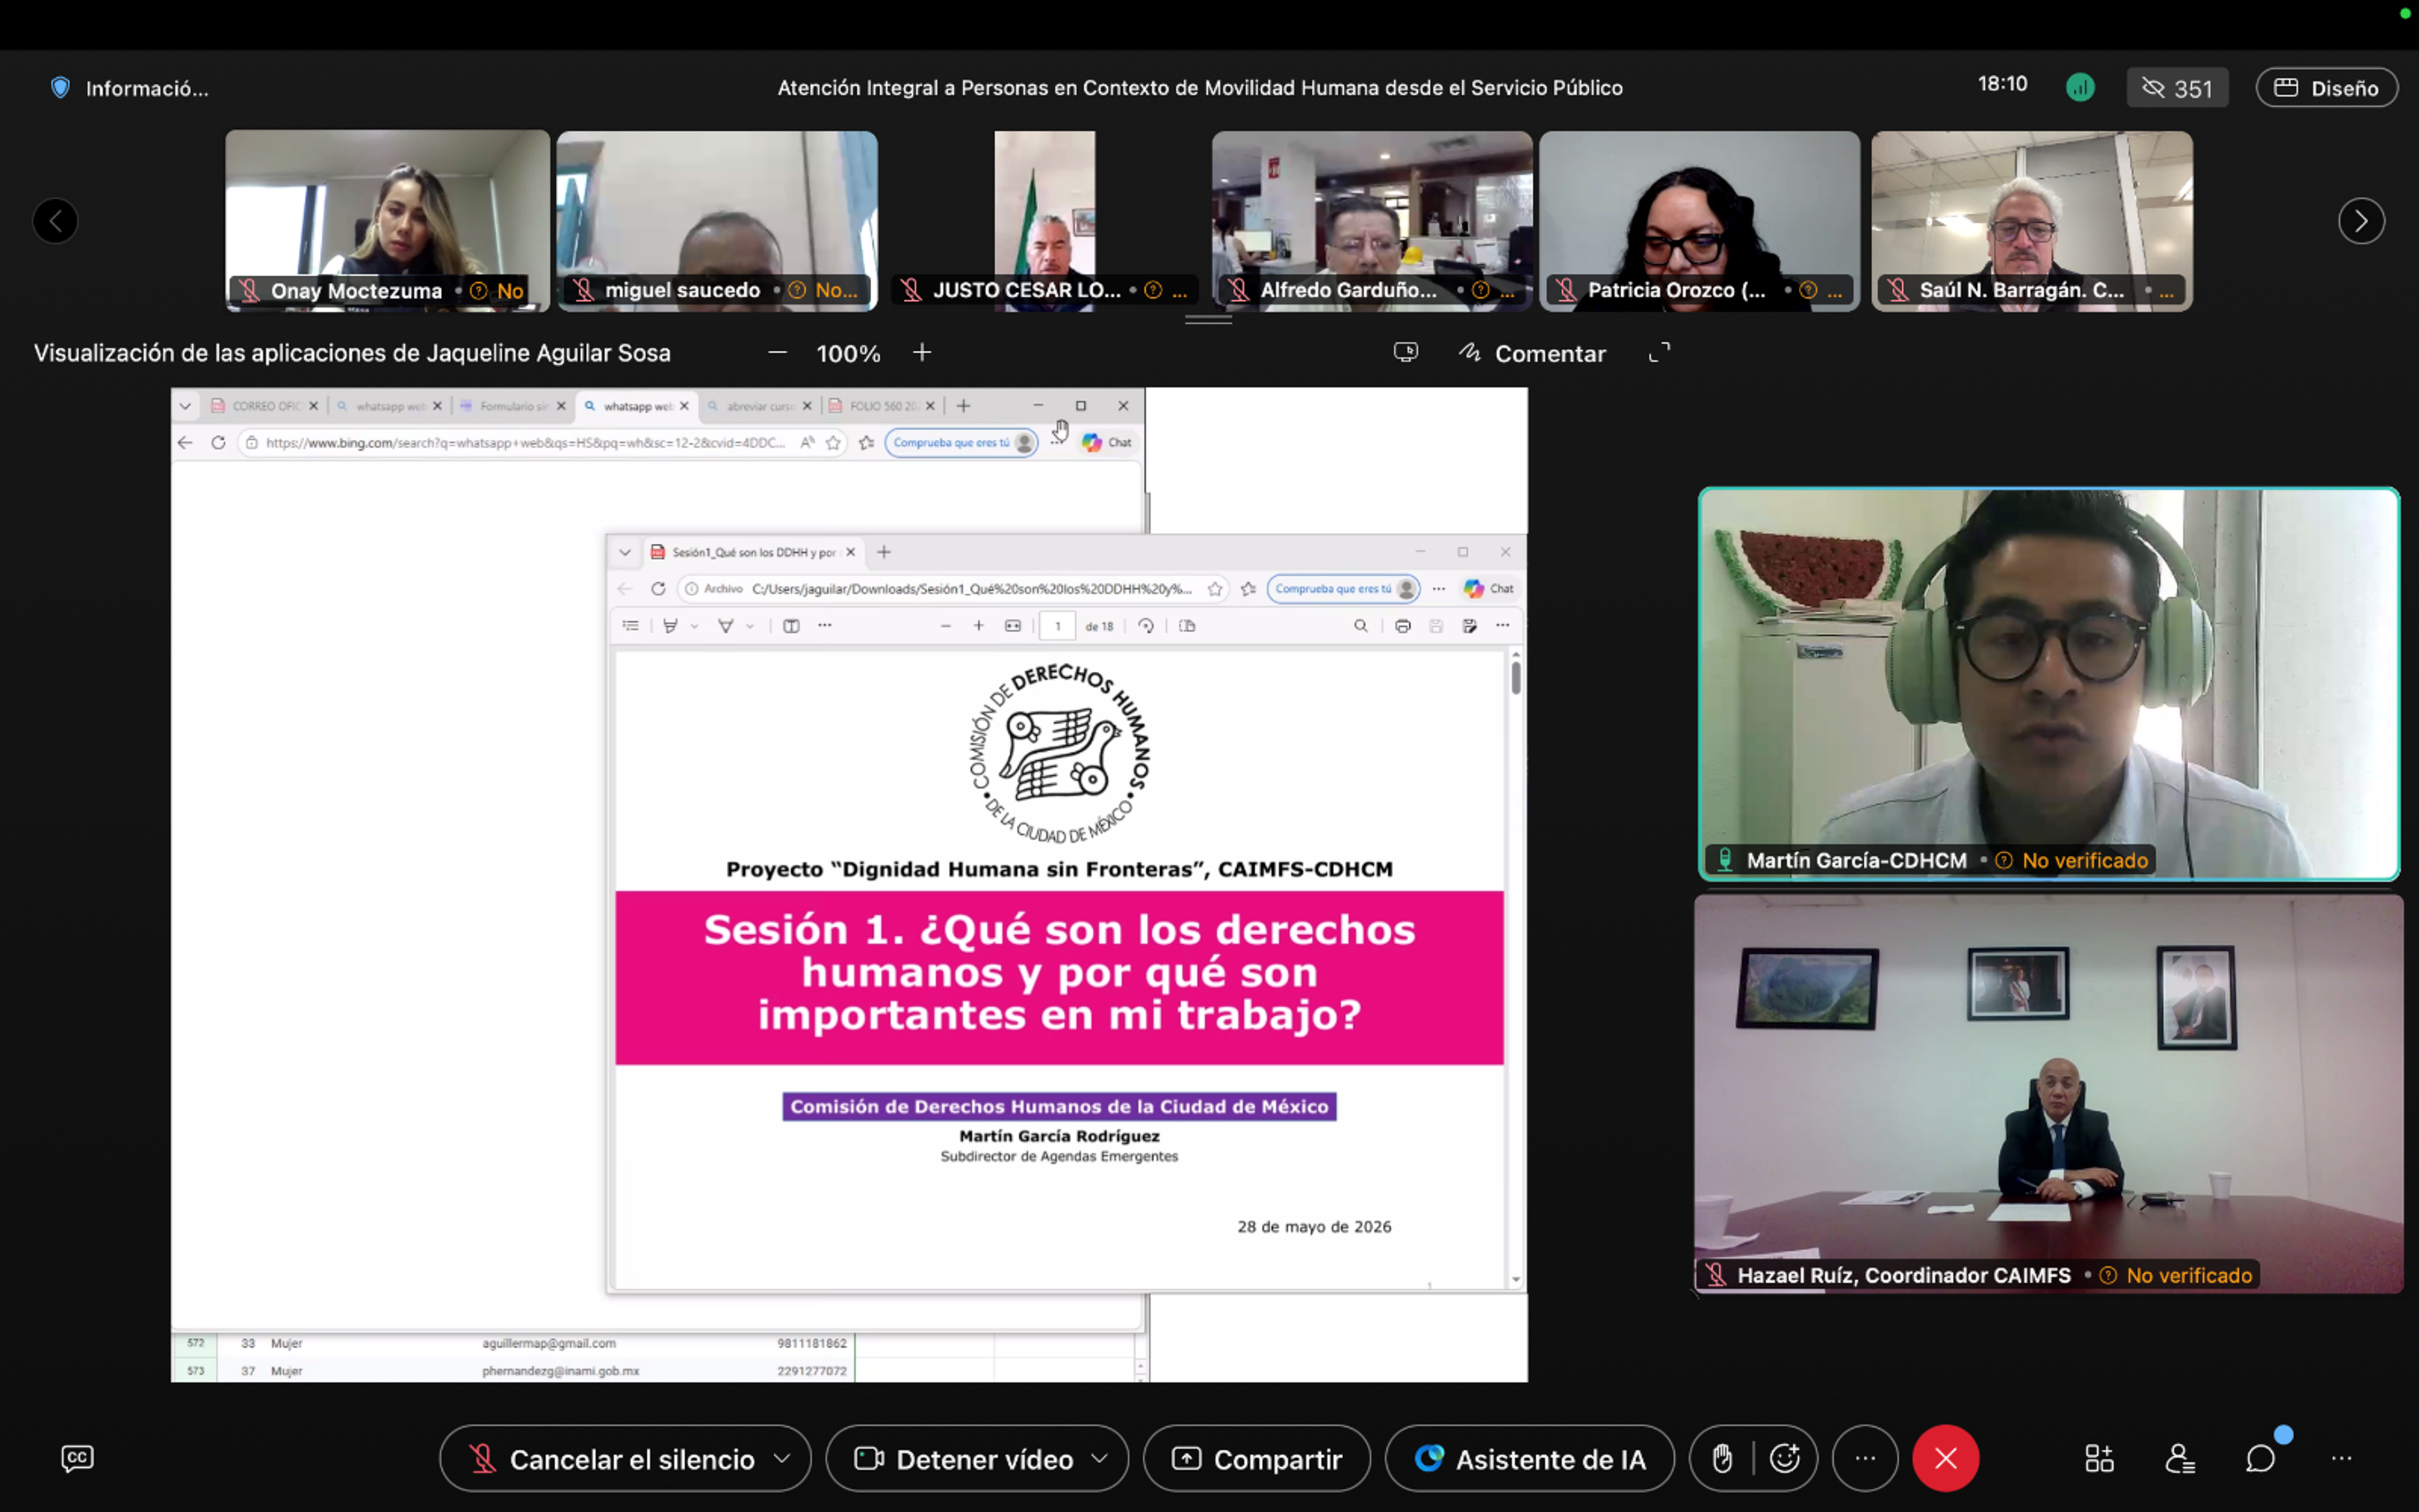The image size is (2419, 1512).
Task: Open the meeting chat icon
Action: pyautogui.click(x=2260, y=1459)
